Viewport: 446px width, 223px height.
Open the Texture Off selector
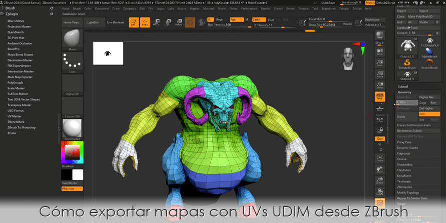(72, 107)
